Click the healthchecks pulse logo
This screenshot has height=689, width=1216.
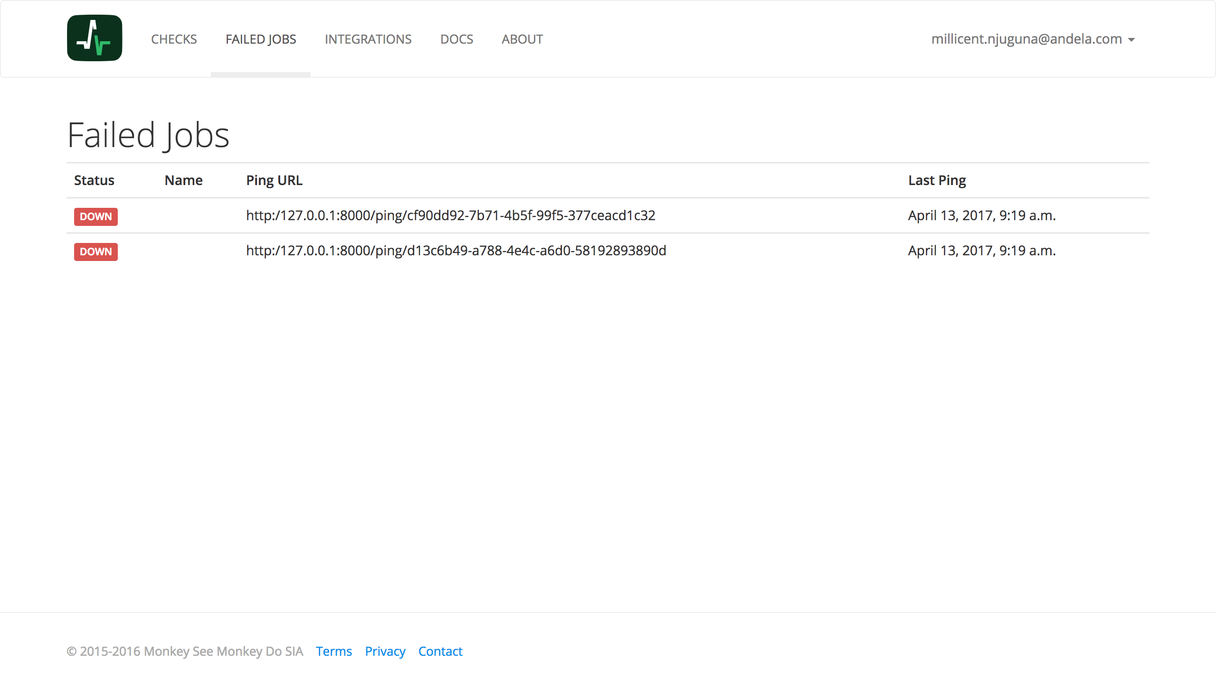[95, 38]
